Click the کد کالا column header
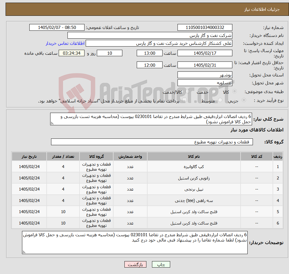 tap(256, 157)
